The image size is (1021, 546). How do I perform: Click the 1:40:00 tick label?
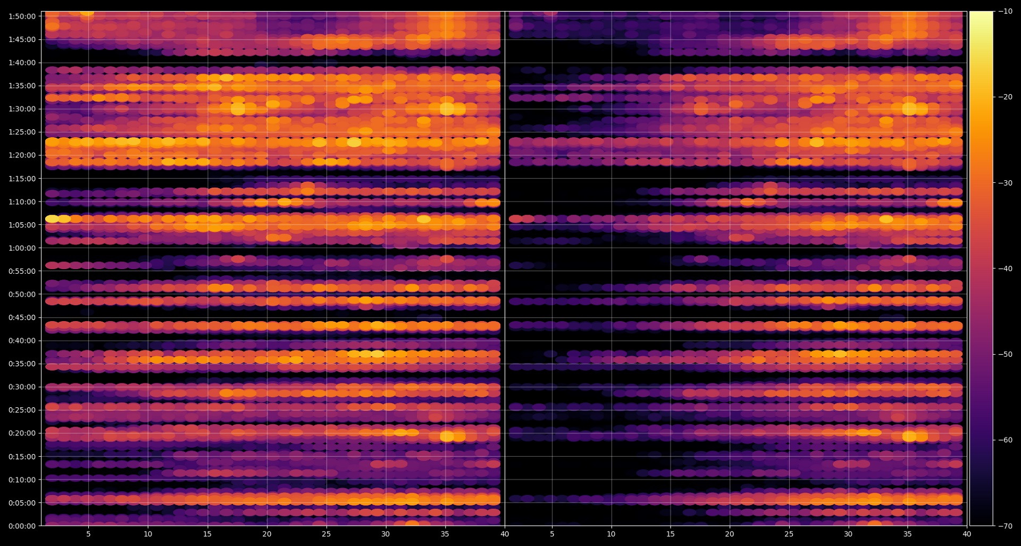pos(22,62)
